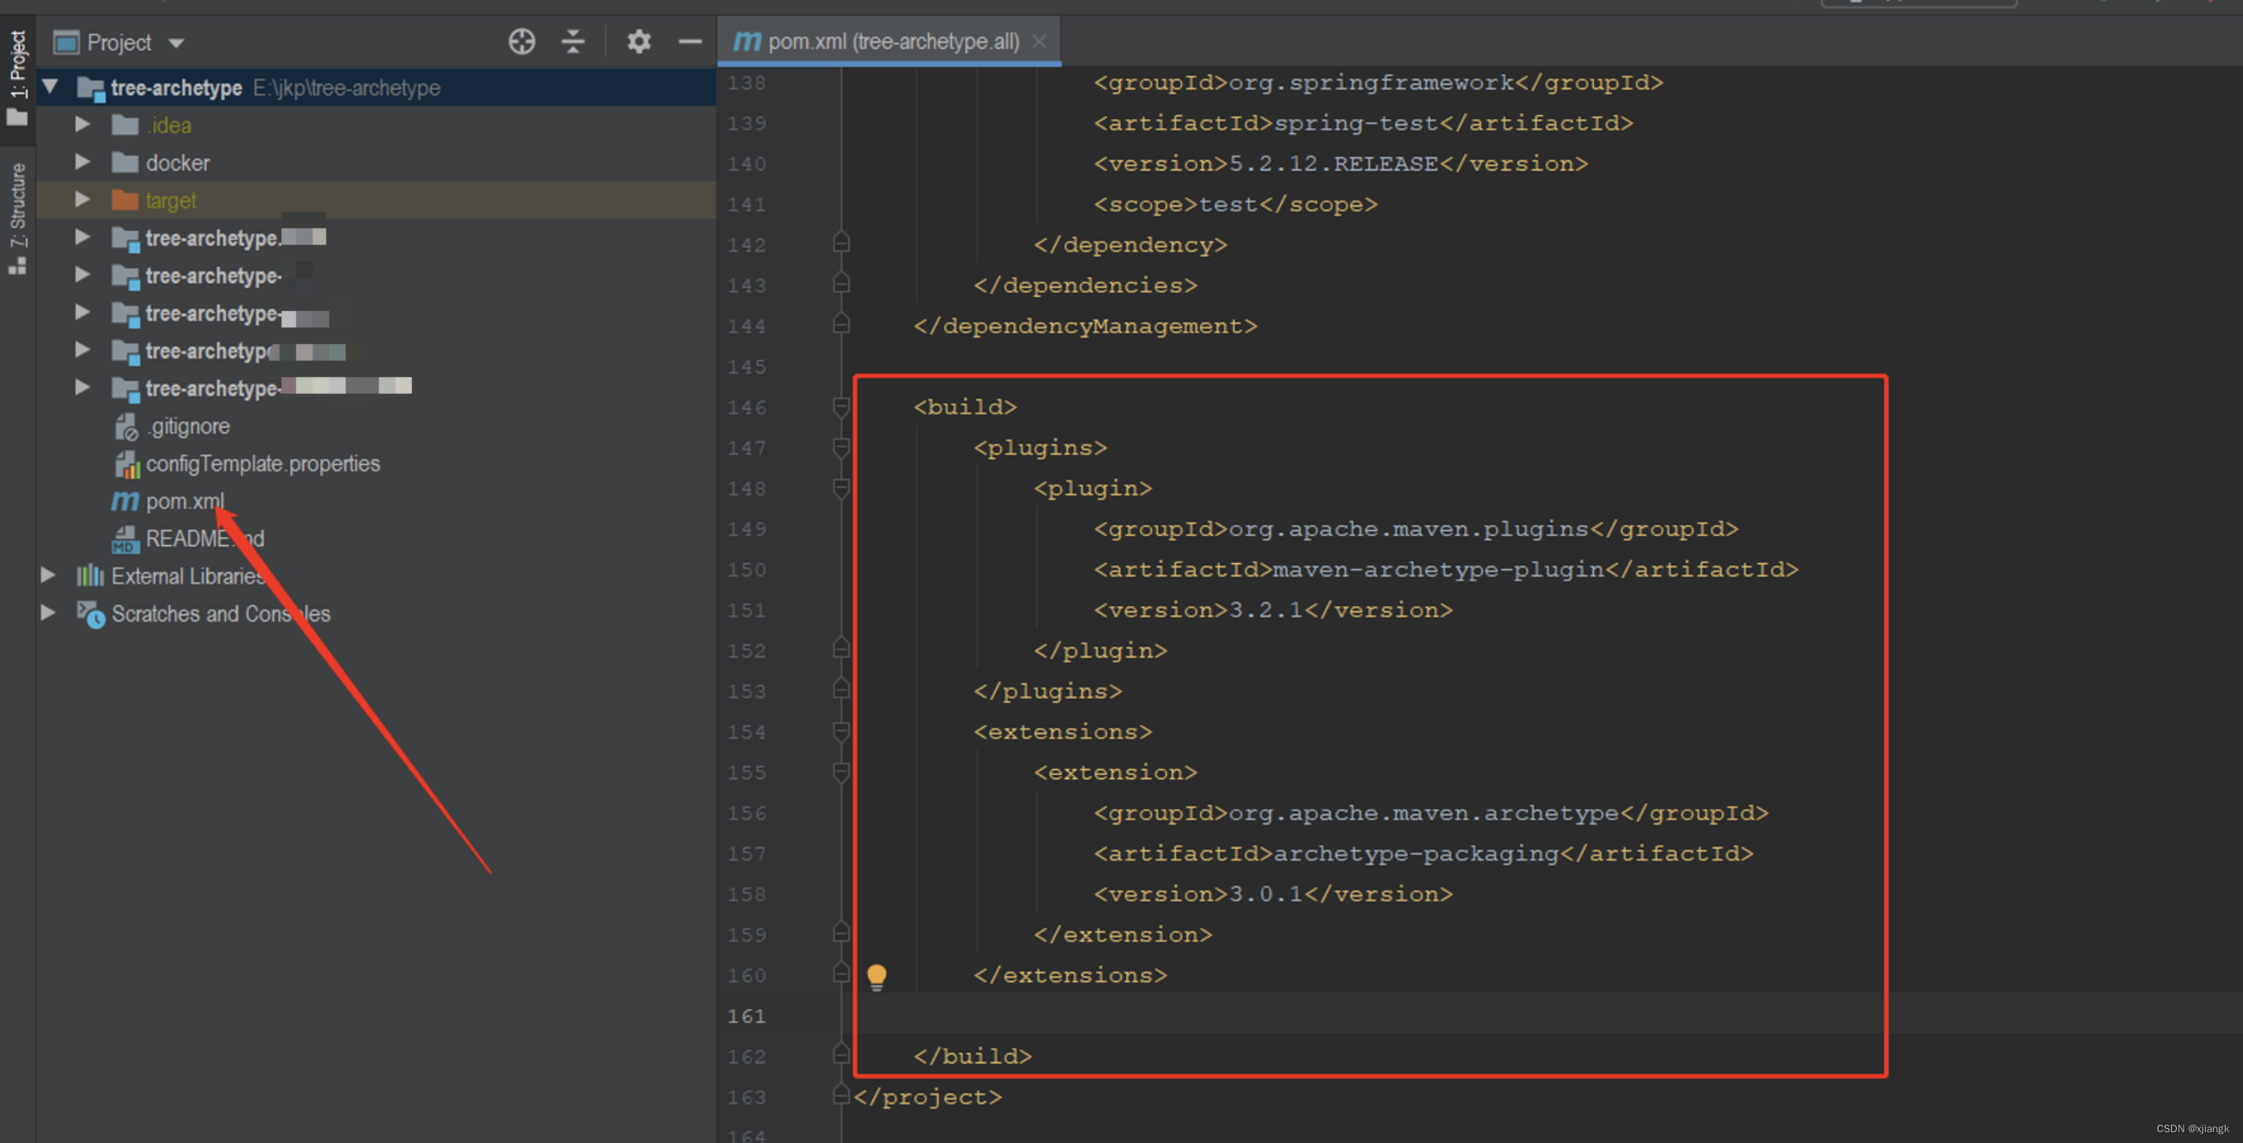Image resolution: width=2243 pixels, height=1143 pixels.
Task: Click the README.md file icon
Action: pos(126,539)
